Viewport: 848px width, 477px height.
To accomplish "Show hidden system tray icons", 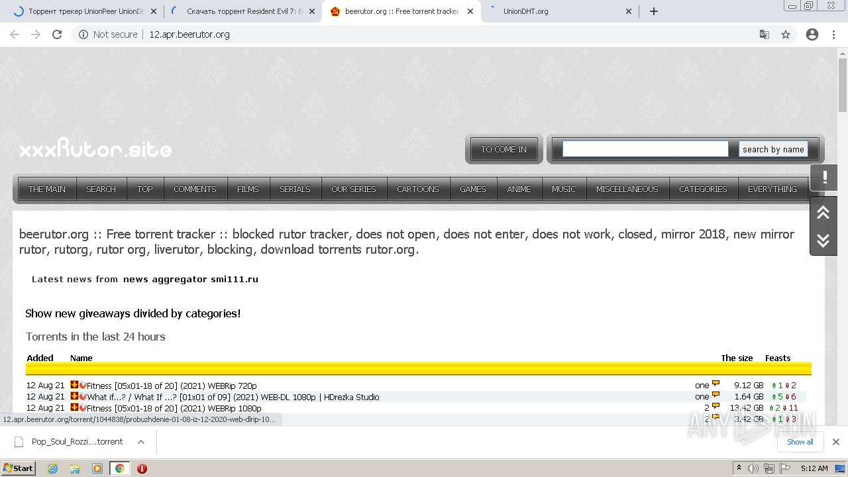I will click(739, 468).
